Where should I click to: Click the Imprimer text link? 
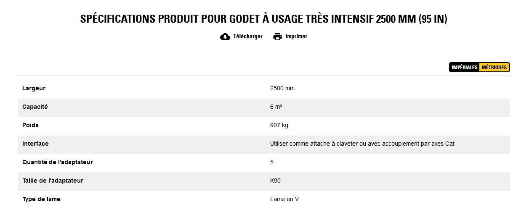296,37
